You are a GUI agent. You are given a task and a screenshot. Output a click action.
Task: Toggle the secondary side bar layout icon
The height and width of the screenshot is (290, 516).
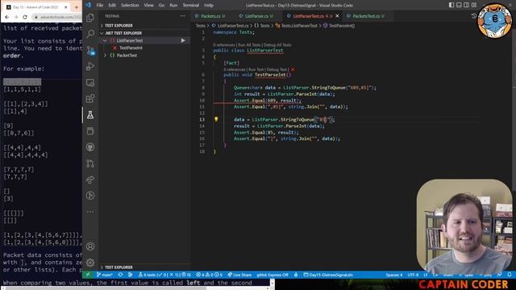pos(466,5)
